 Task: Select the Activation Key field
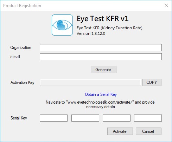[x=90, y=82]
